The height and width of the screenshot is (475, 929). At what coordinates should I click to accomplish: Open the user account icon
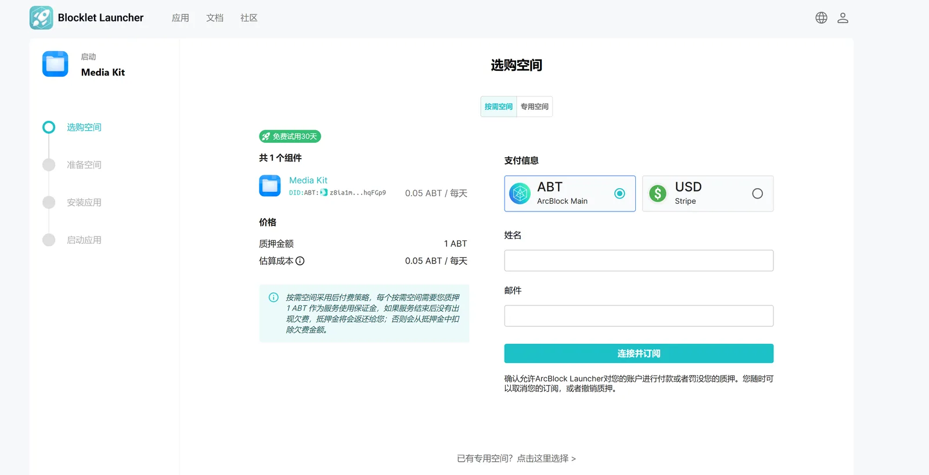(x=842, y=18)
